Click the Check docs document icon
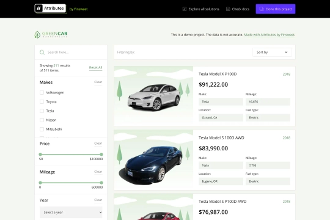The width and height of the screenshot is (330, 220). tap(228, 9)
